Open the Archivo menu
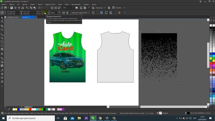Screen dimensions: 215x121 [4, 4]
